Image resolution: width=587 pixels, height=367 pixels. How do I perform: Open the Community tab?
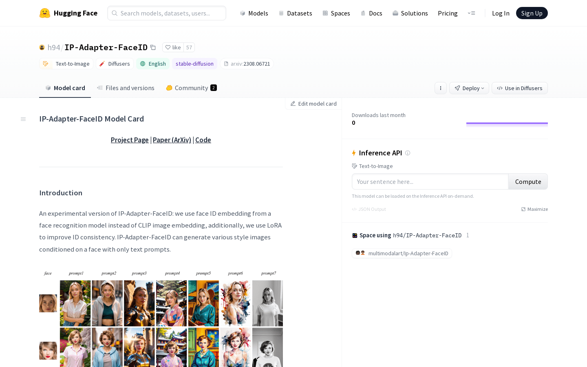coord(192,88)
